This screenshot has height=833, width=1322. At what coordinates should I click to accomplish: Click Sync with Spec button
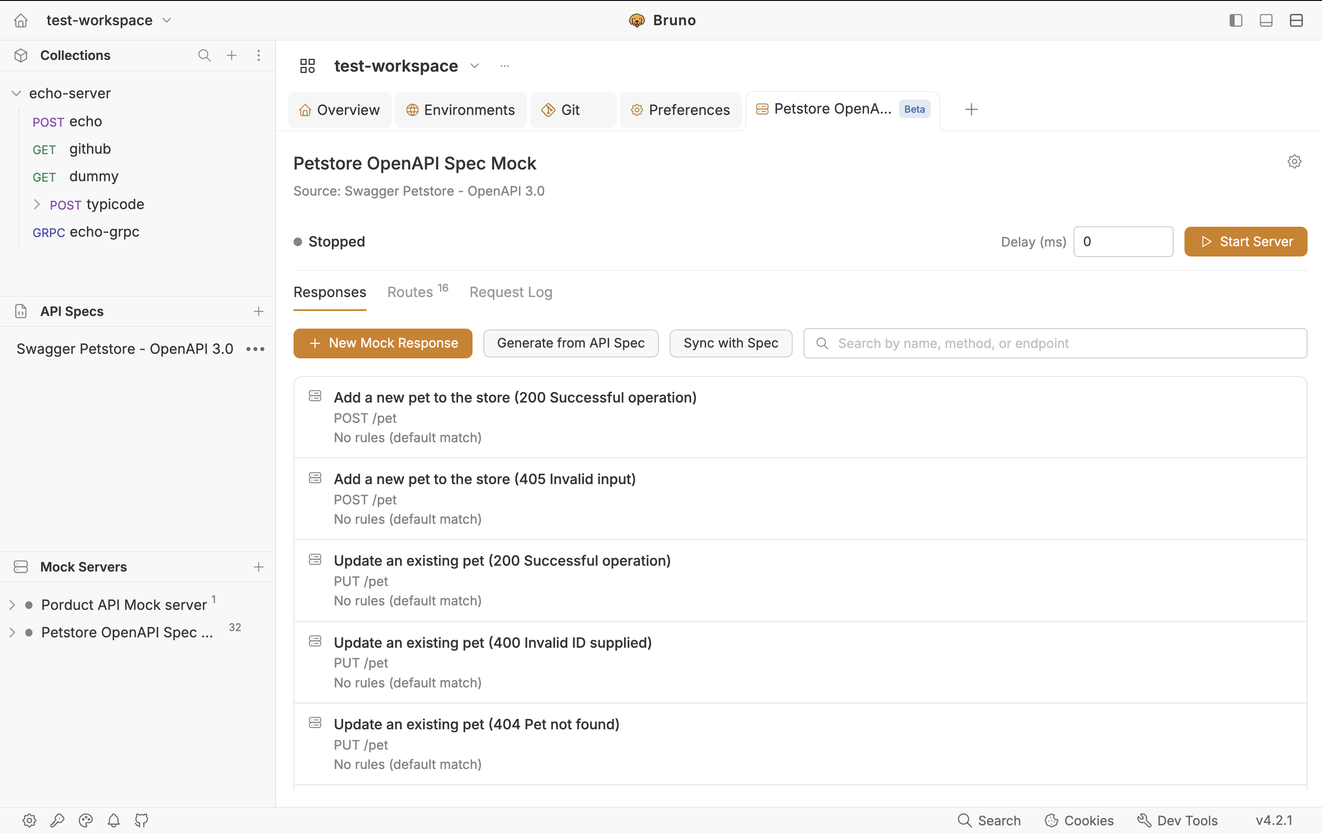(x=730, y=343)
